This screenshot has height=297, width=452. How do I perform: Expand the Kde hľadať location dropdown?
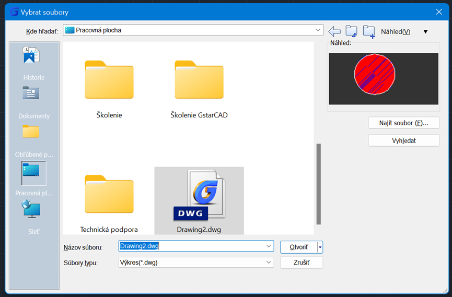click(x=318, y=30)
